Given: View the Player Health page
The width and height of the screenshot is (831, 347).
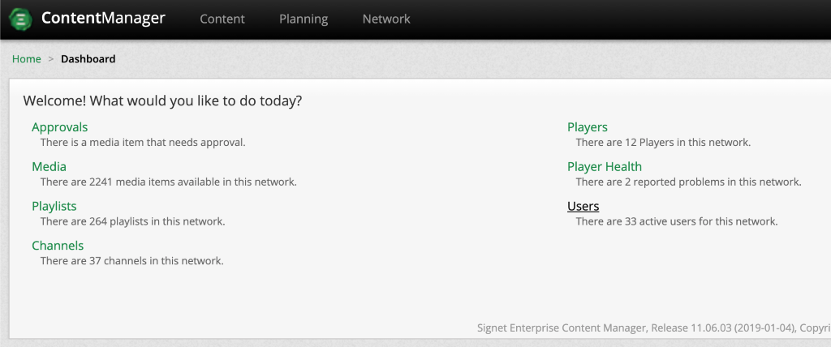Looking at the screenshot, I should [x=605, y=167].
